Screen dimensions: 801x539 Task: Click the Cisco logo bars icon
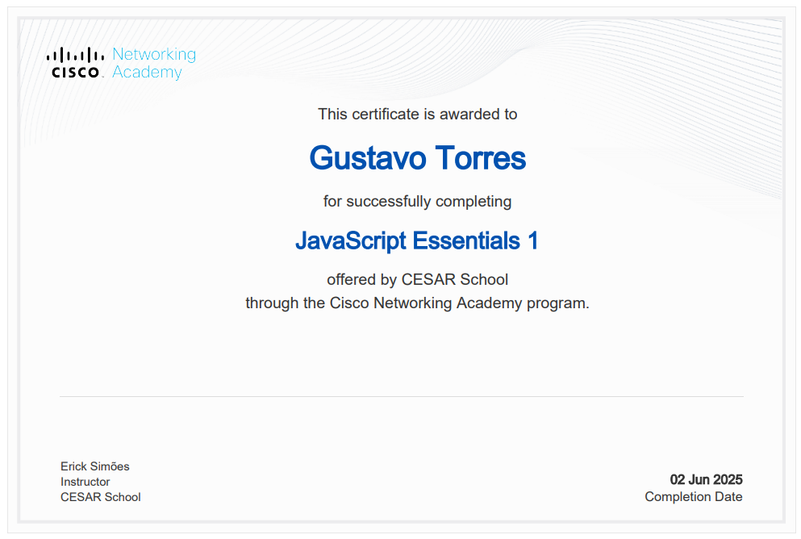(75, 55)
